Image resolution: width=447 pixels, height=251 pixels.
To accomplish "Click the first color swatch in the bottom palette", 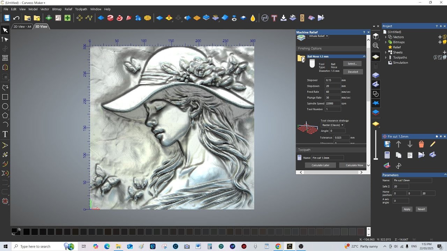I will click(27, 232).
